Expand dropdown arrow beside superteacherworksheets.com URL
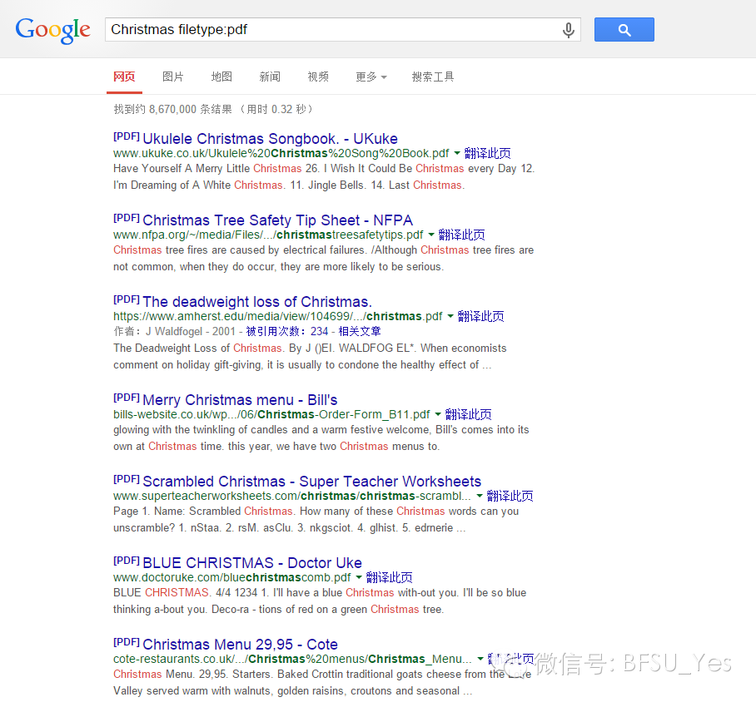 (x=480, y=496)
